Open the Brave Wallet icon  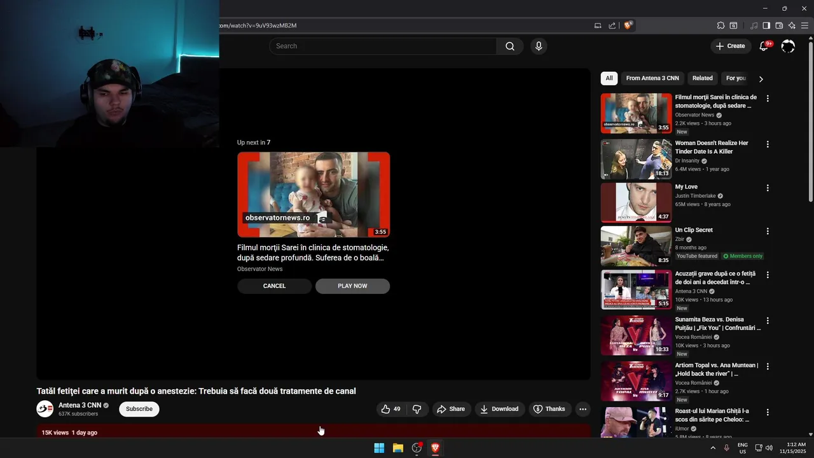[x=779, y=25]
